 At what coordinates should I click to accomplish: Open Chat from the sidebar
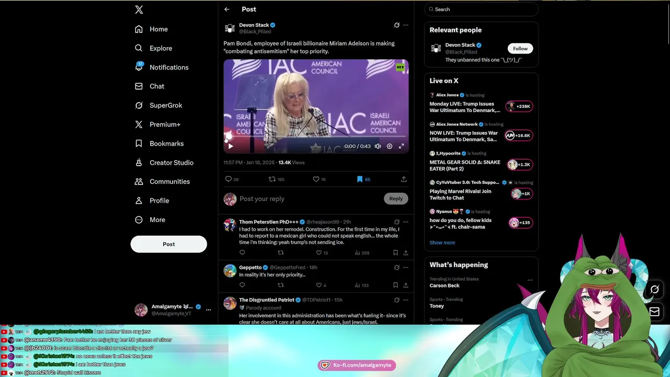click(150, 86)
